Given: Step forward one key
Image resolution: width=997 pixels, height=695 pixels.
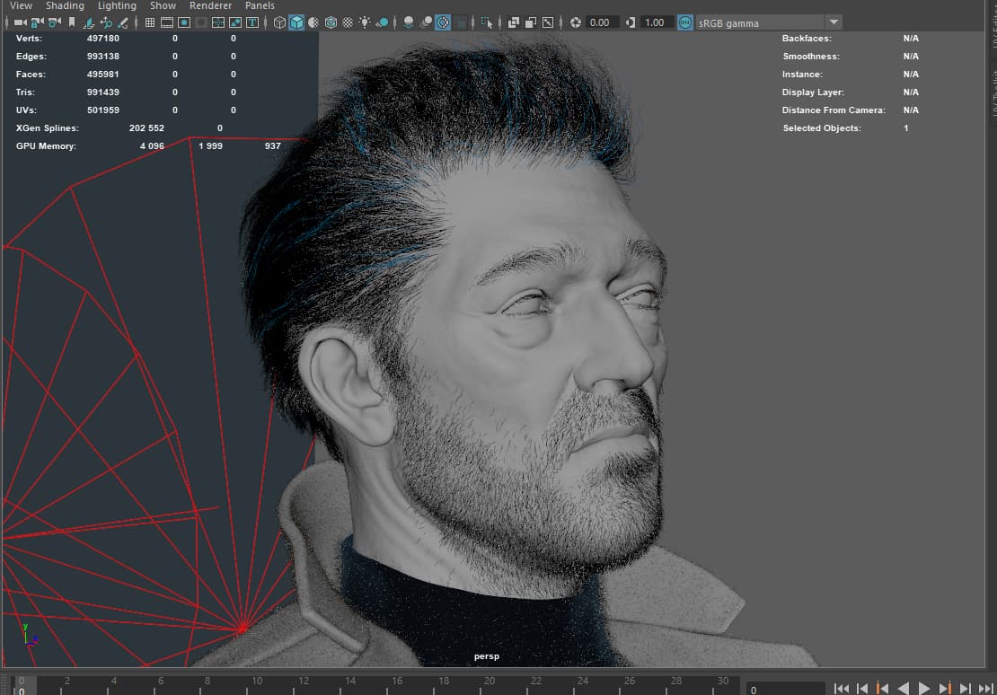Looking at the screenshot, I should tap(945, 689).
